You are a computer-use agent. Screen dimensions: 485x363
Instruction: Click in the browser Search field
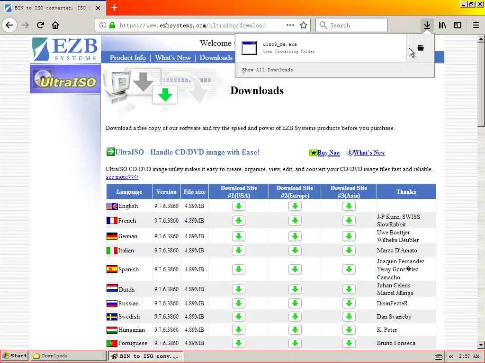352,26
